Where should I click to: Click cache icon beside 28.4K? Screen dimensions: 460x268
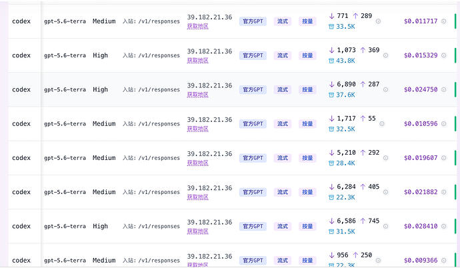coord(331,163)
